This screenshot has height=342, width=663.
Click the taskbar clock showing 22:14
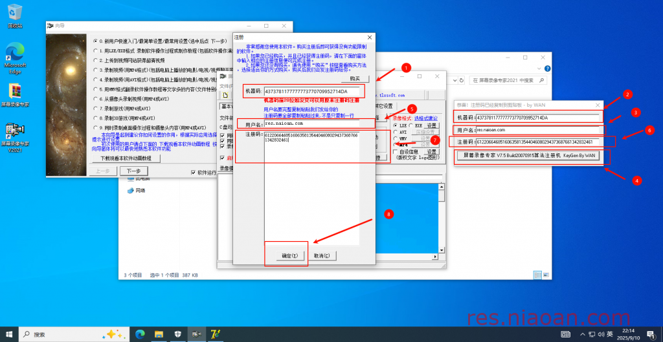coord(628,334)
